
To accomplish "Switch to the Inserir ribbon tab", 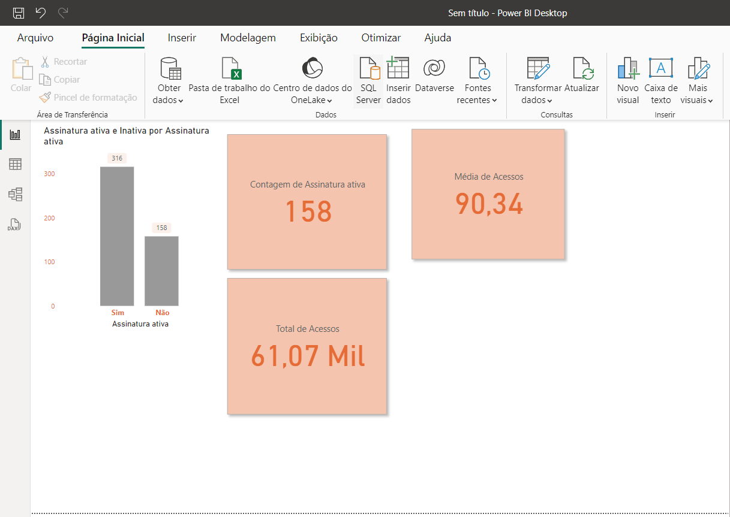I will click(182, 38).
